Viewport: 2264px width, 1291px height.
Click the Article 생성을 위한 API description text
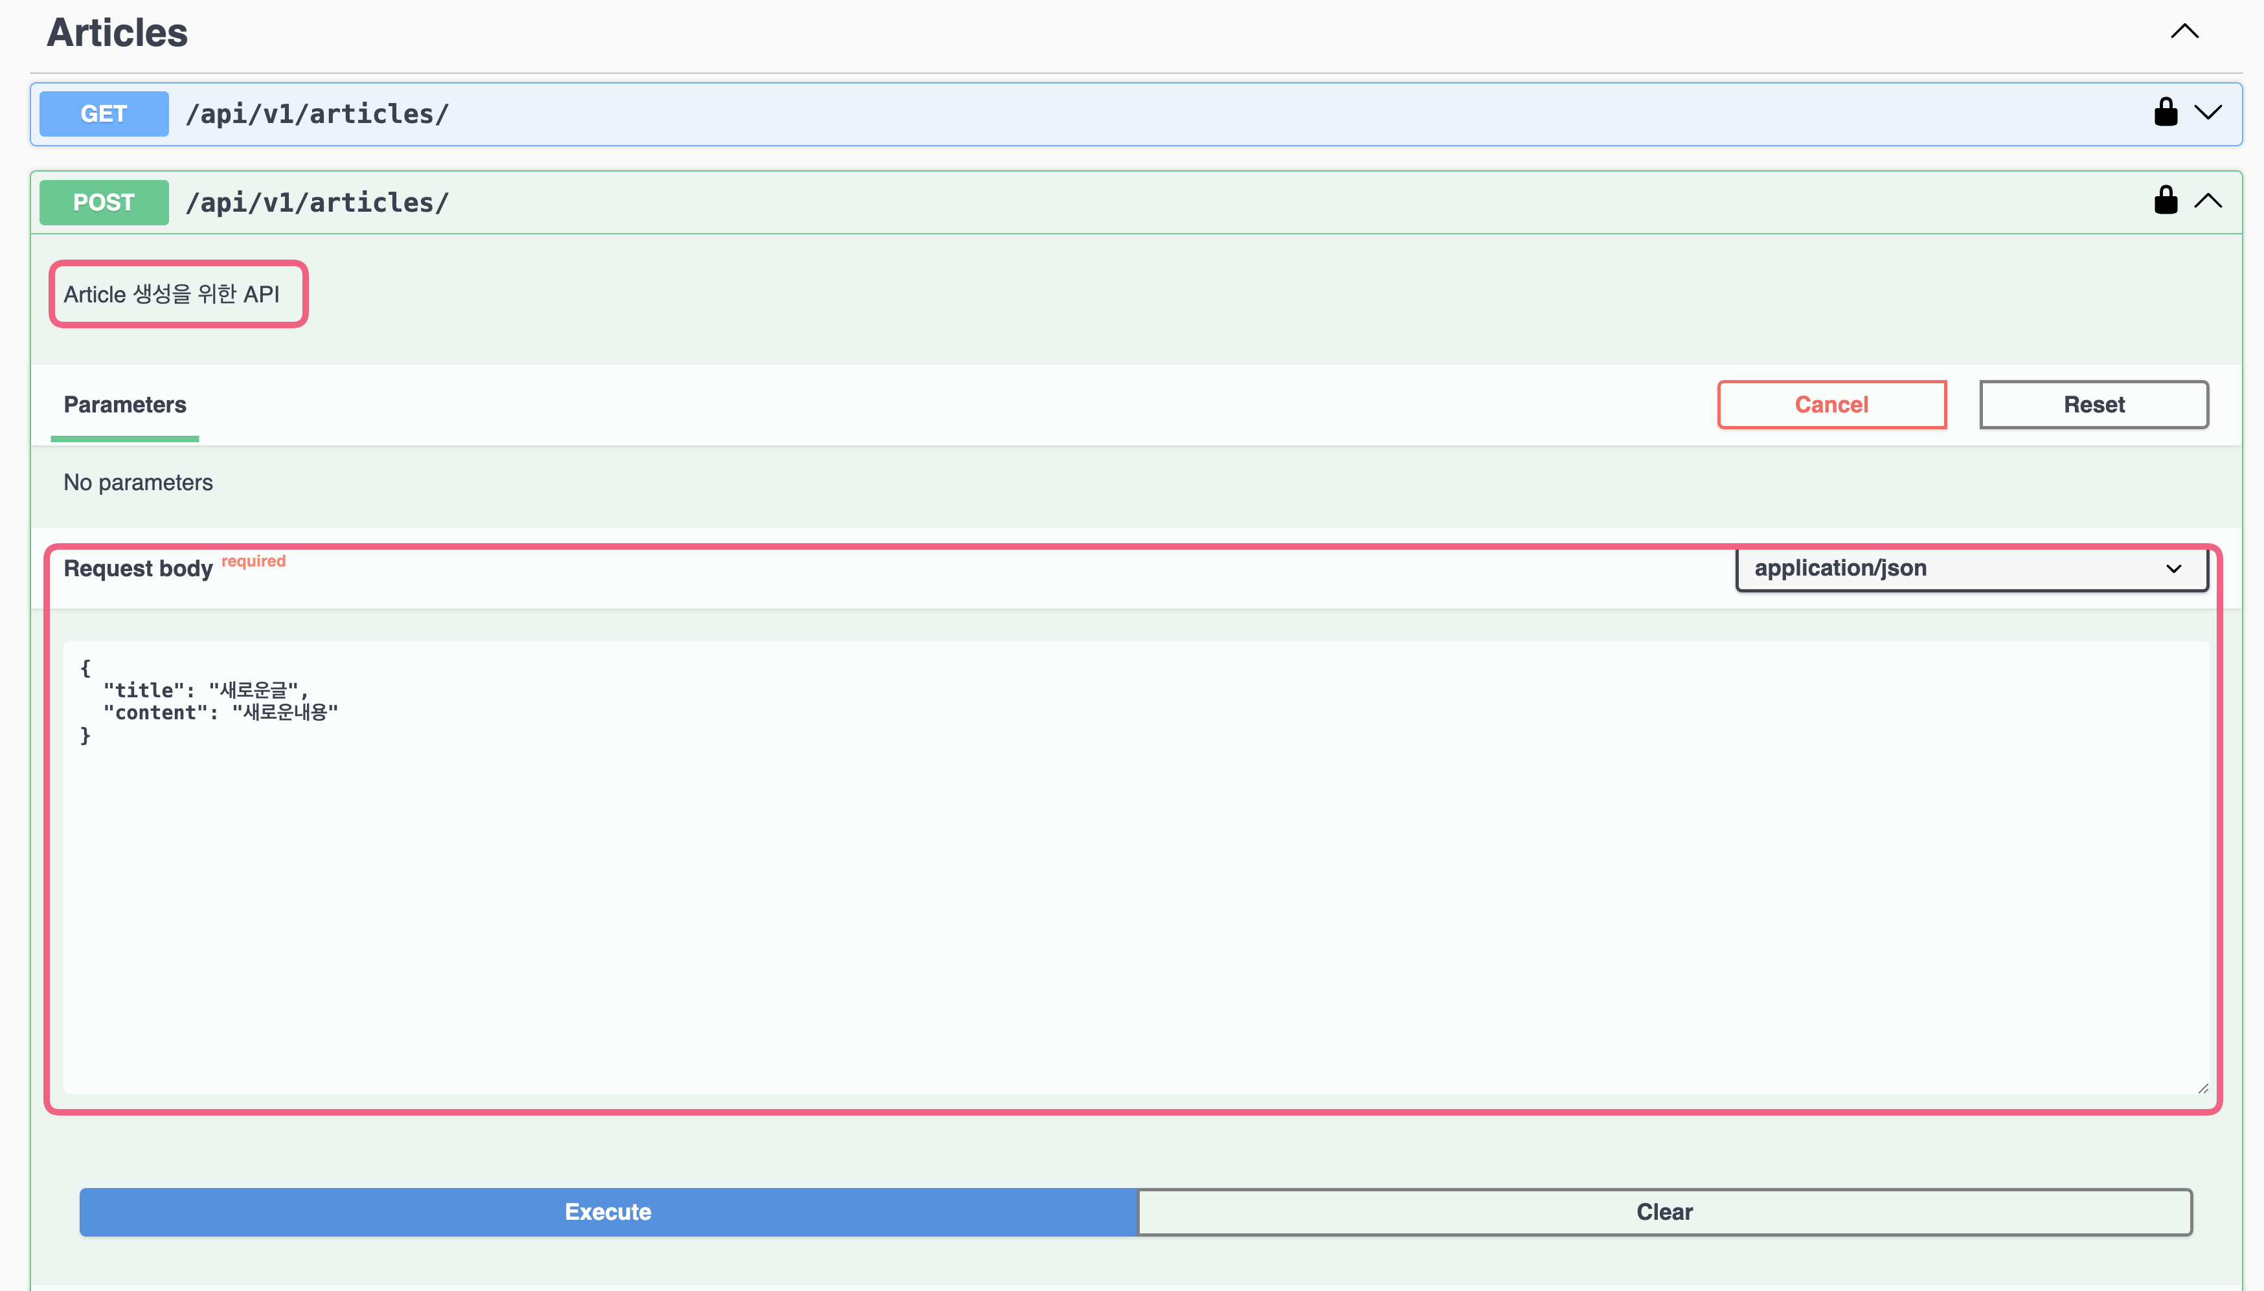click(x=172, y=295)
